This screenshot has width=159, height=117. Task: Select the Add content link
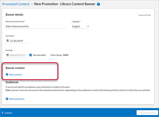pos(15,75)
